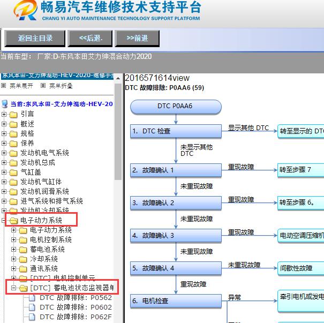Click folder icon of 引言
Viewport: 324px width, 323px height.
coord(13,114)
